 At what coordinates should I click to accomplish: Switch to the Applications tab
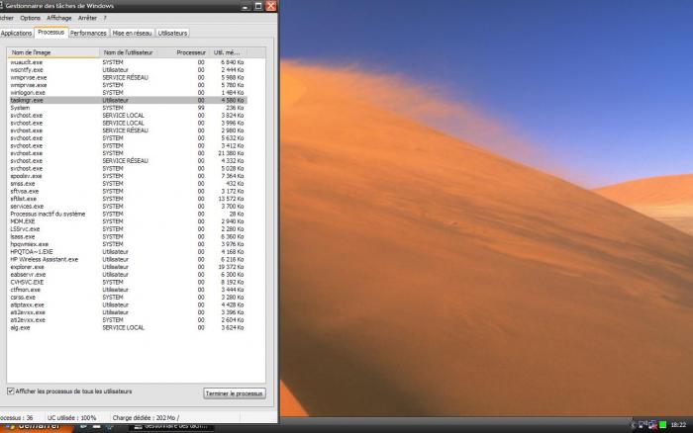click(17, 33)
